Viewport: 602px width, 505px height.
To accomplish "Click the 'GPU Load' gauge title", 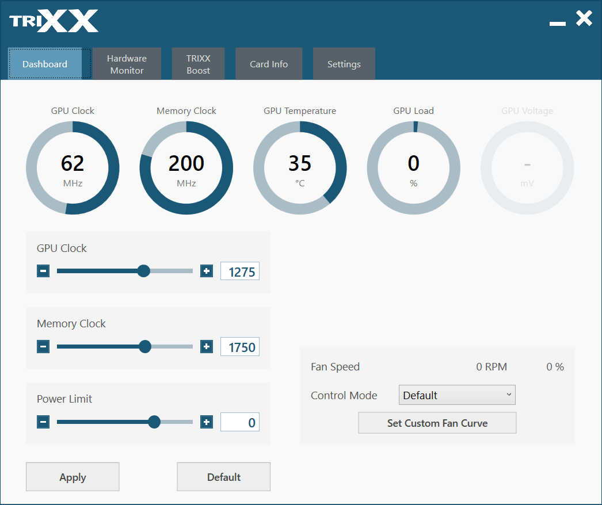I will pos(413,111).
